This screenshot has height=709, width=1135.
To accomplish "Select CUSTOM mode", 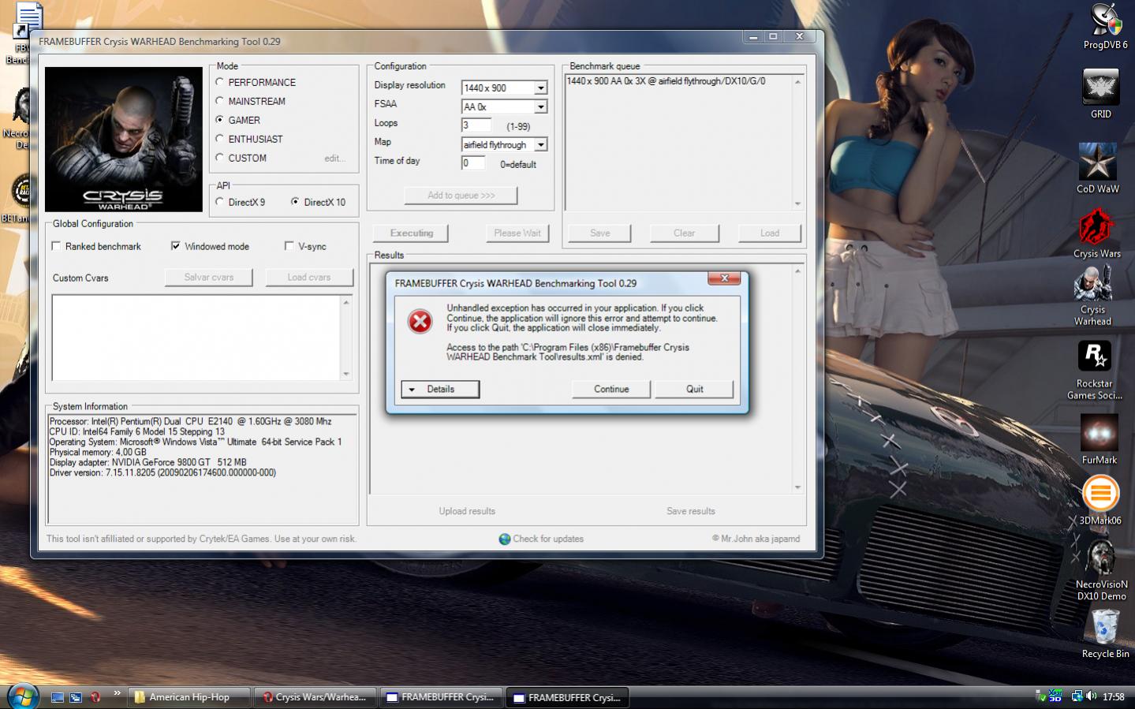I will [x=220, y=158].
